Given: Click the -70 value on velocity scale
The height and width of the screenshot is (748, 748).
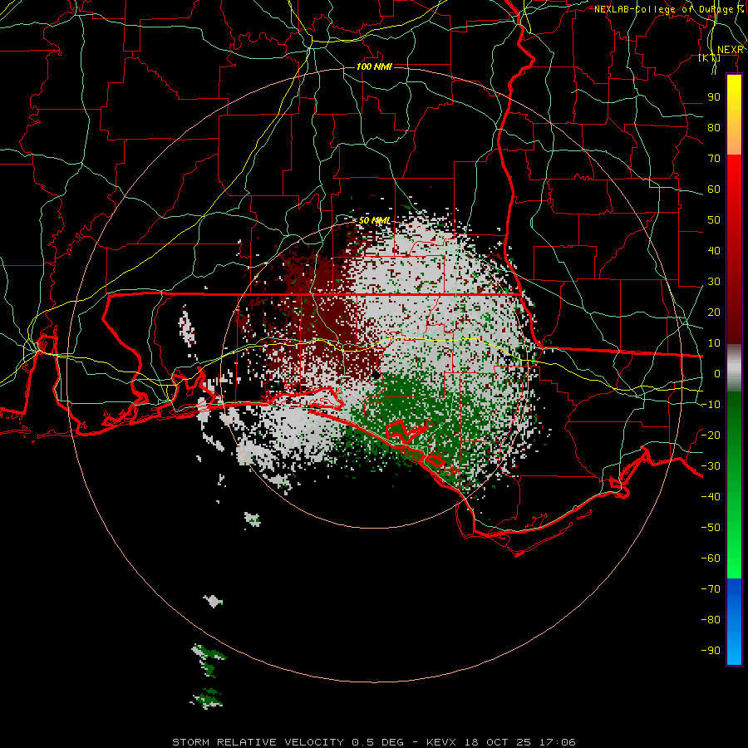Looking at the screenshot, I should coord(711,589).
